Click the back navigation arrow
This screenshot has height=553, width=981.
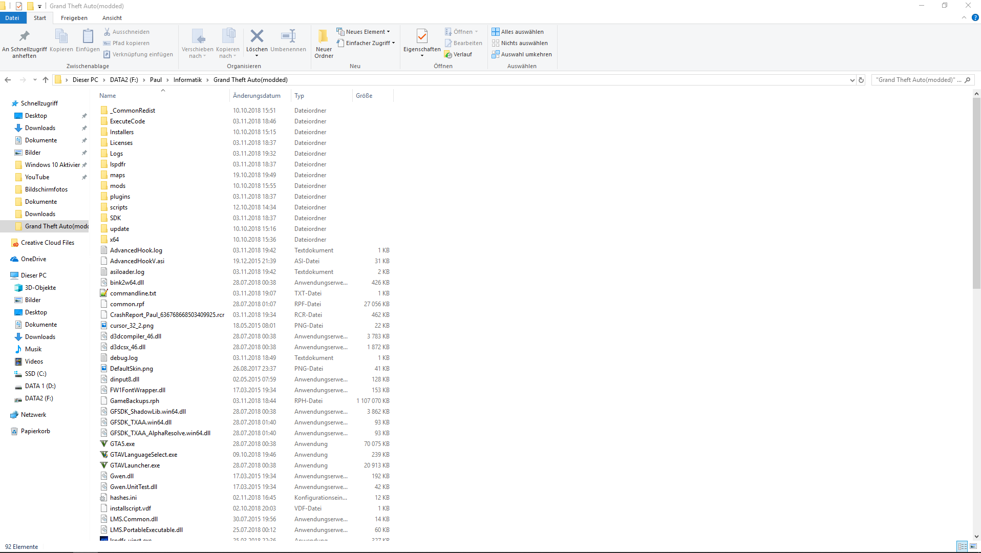8,80
